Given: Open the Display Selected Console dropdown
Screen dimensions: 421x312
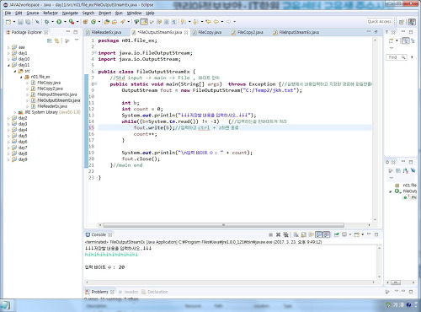Looking at the screenshot, I should (349, 234).
